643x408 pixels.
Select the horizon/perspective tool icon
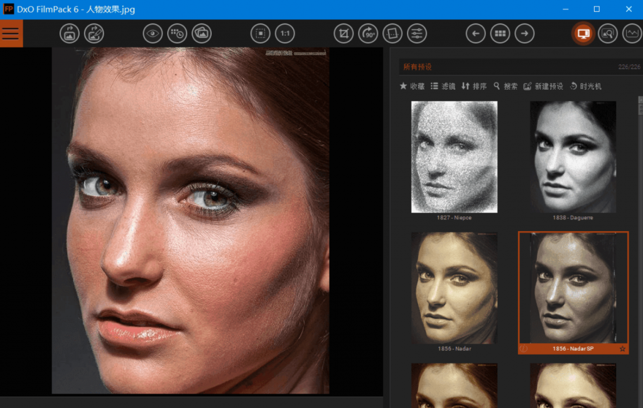click(392, 33)
